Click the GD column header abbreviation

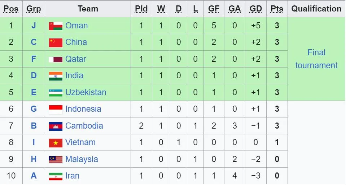point(255,9)
